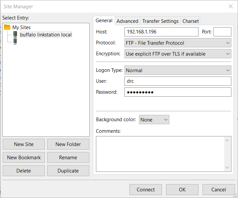Open the Background color dropdown
This screenshot has width=238, height=198.
pyautogui.click(x=154, y=120)
